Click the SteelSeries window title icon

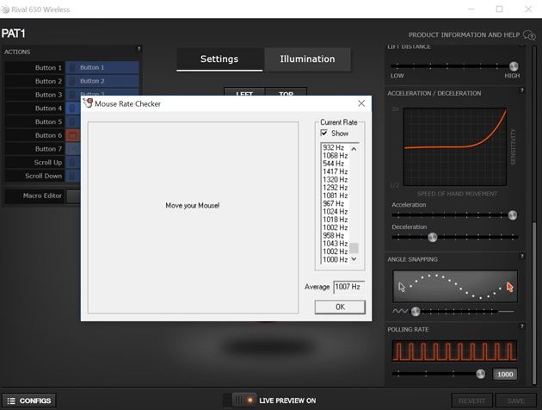coord(5,9)
